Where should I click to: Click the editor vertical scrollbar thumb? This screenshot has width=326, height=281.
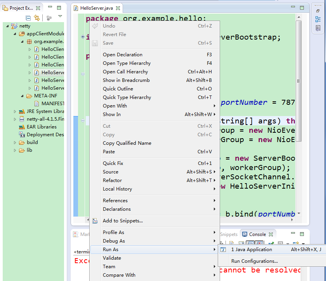(x=298, y=81)
